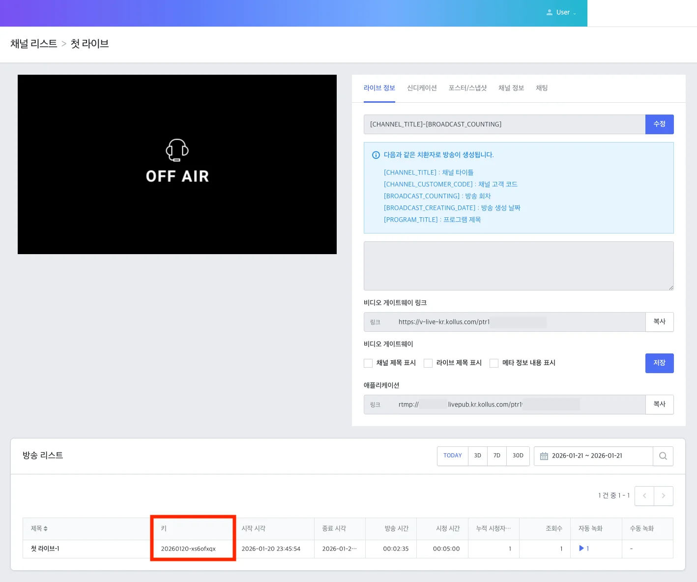Viewport: 697px width, 582px height.
Task: Play the auto recording of 첫 라이브-1
Action: (x=584, y=549)
